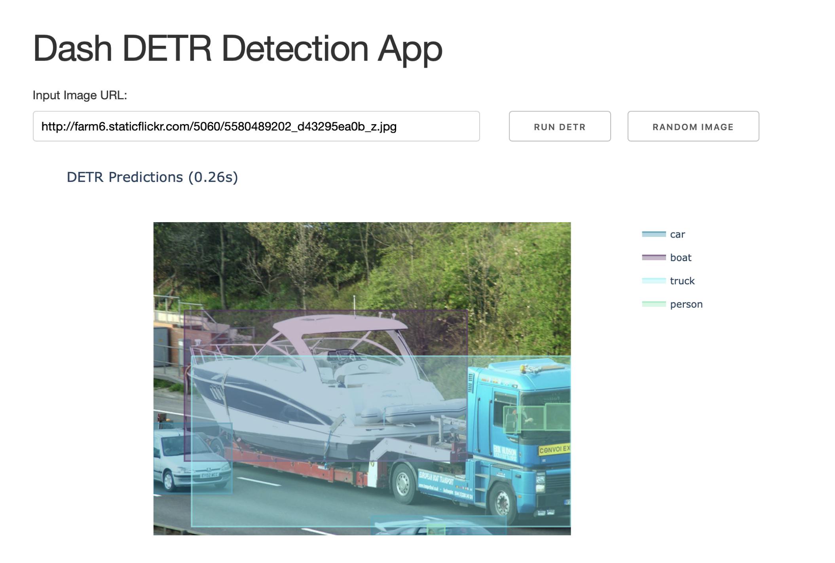Click the Input Image URL field

(x=256, y=127)
